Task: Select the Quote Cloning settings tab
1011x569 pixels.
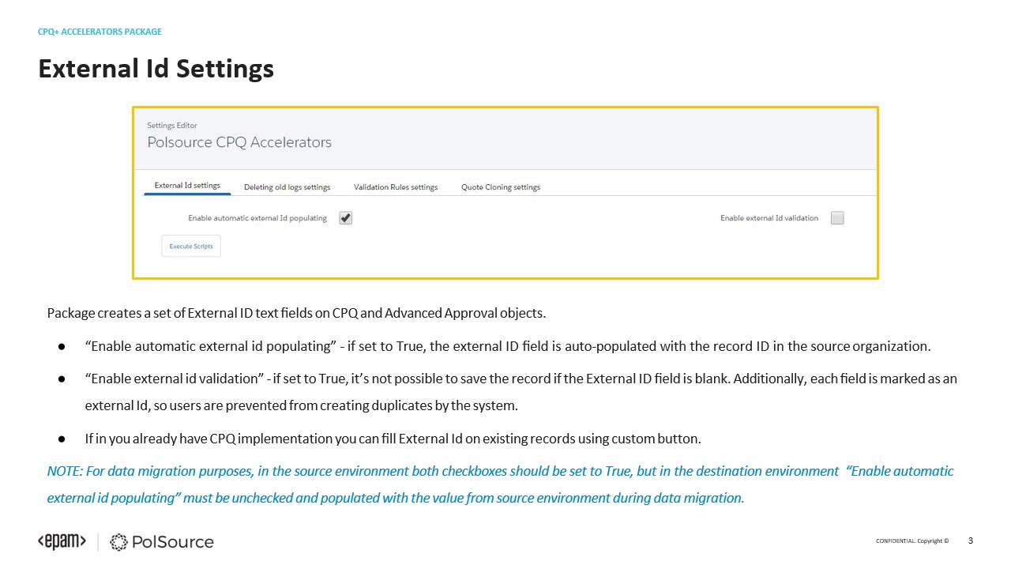Action: pos(501,187)
